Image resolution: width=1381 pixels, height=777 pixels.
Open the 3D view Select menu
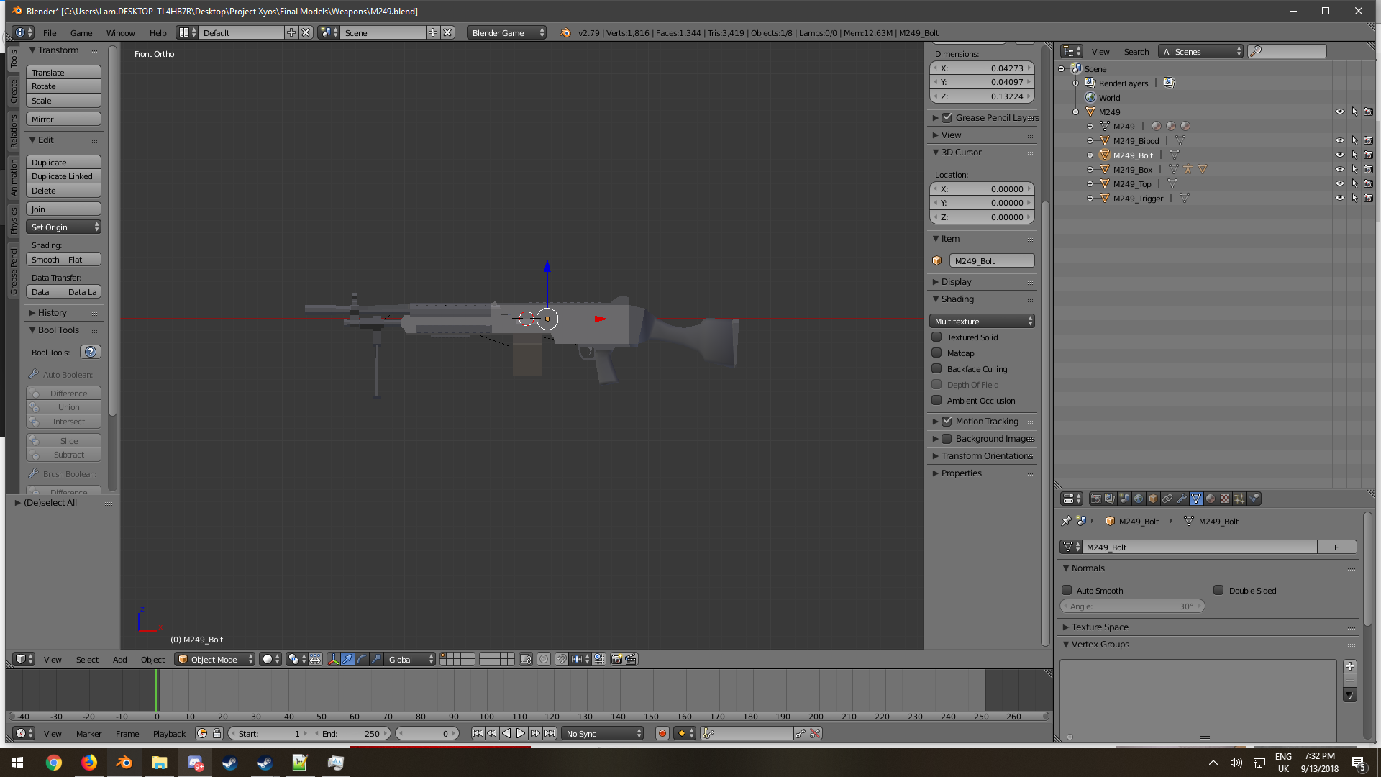(x=87, y=659)
